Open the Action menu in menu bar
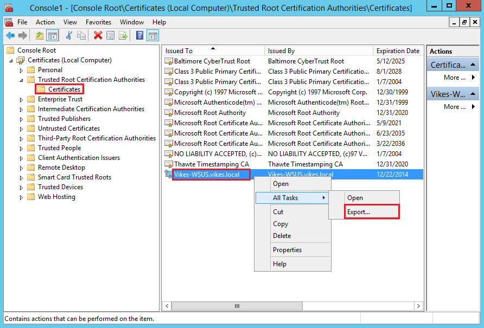This screenshot has height=328, width=484. tap(45, 22)
